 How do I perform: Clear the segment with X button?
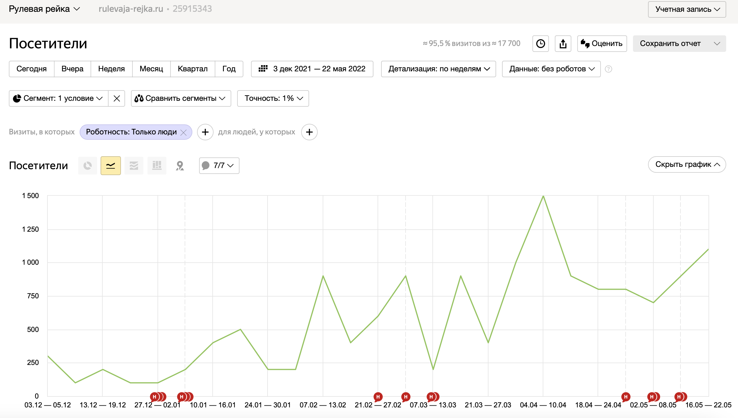[x=117, y=98]
